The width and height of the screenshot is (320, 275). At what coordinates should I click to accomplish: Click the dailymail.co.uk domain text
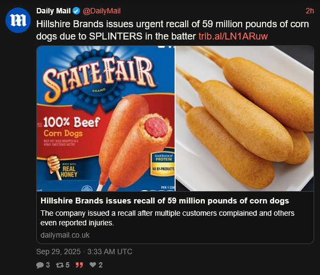pyautogui.click(x=65, y=235)
